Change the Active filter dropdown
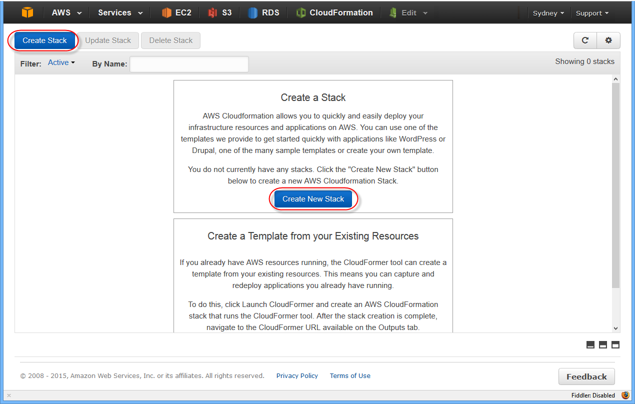This screenshot has width=635, height=404. tap(61, 62)
